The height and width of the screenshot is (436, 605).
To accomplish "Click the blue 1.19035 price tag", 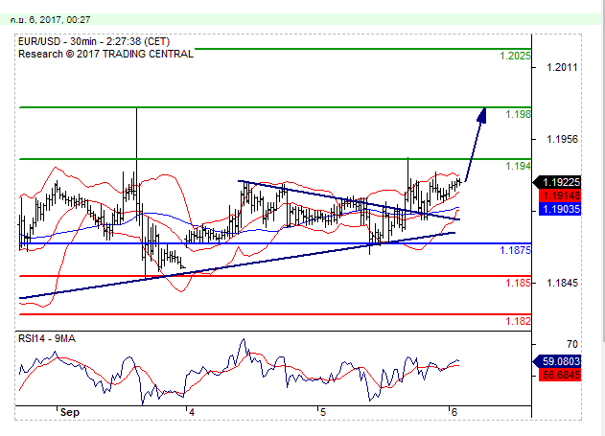I will coord(560,209).
